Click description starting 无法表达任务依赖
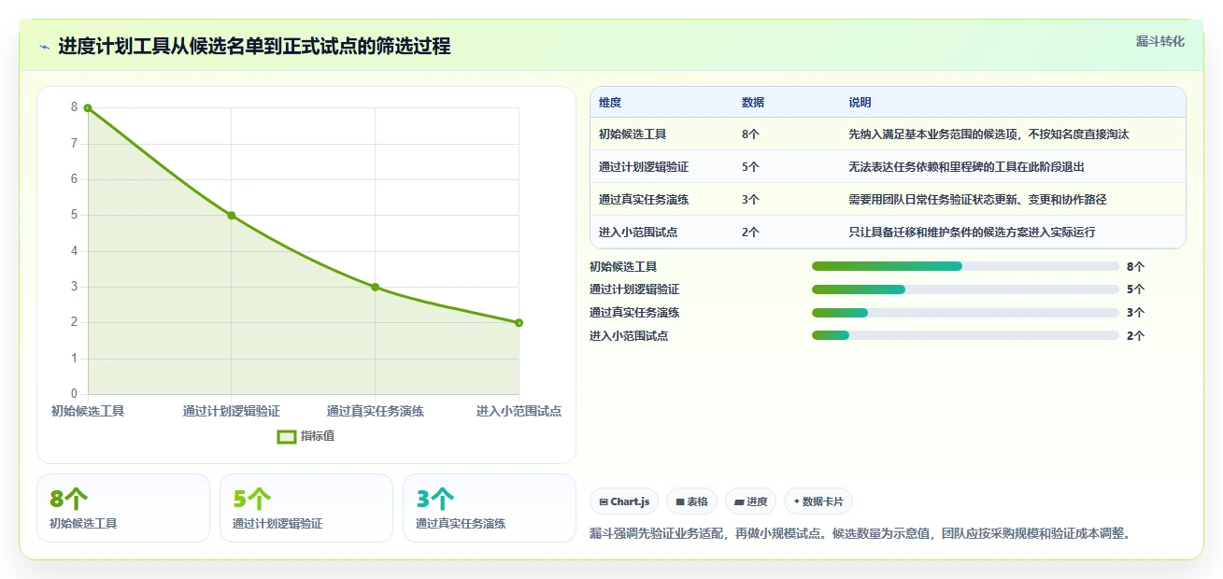1223x579 pixels. (966, 167)
